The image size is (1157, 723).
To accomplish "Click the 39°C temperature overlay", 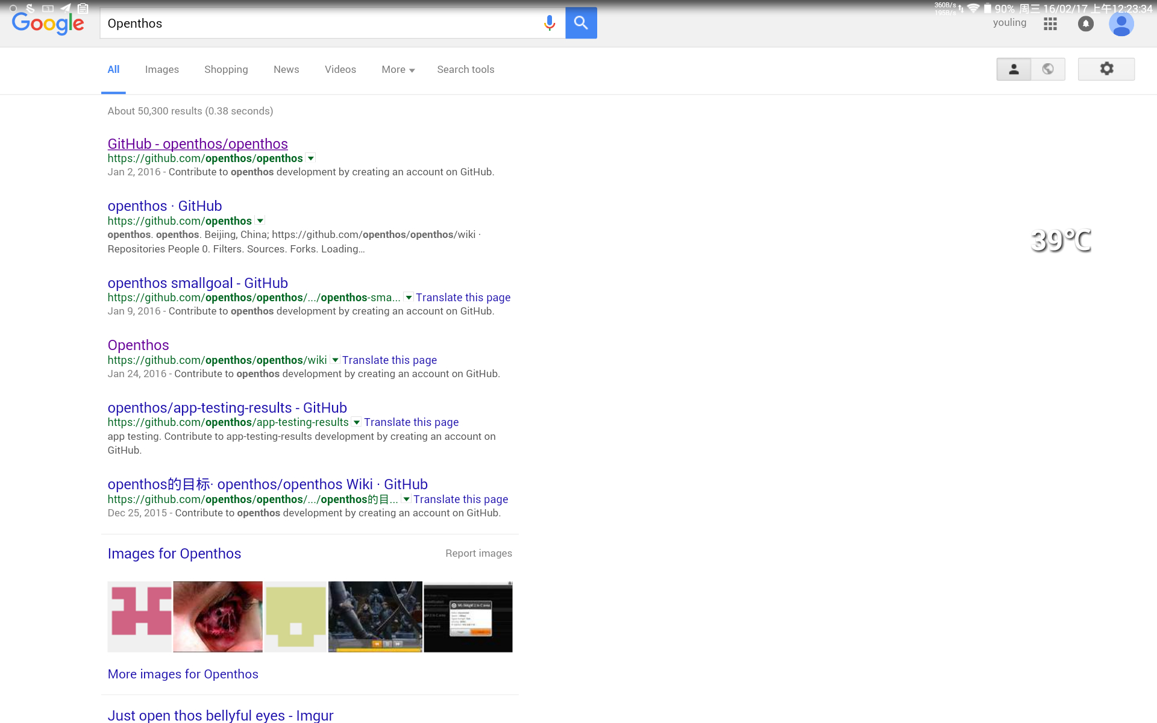I will point(1061,241).
